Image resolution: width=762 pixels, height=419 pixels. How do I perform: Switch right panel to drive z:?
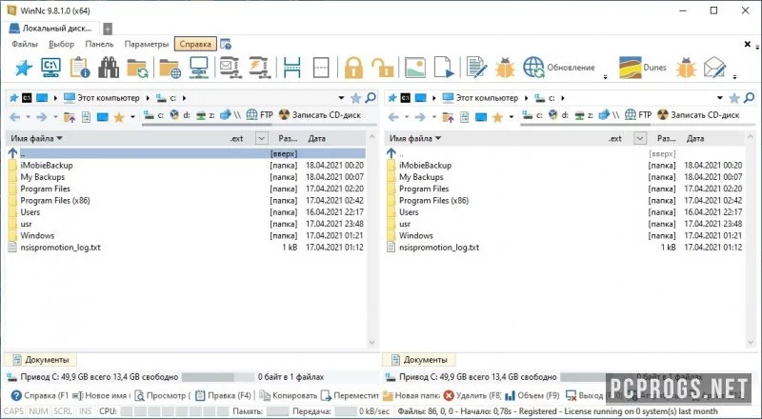click(x=585, y=115)
